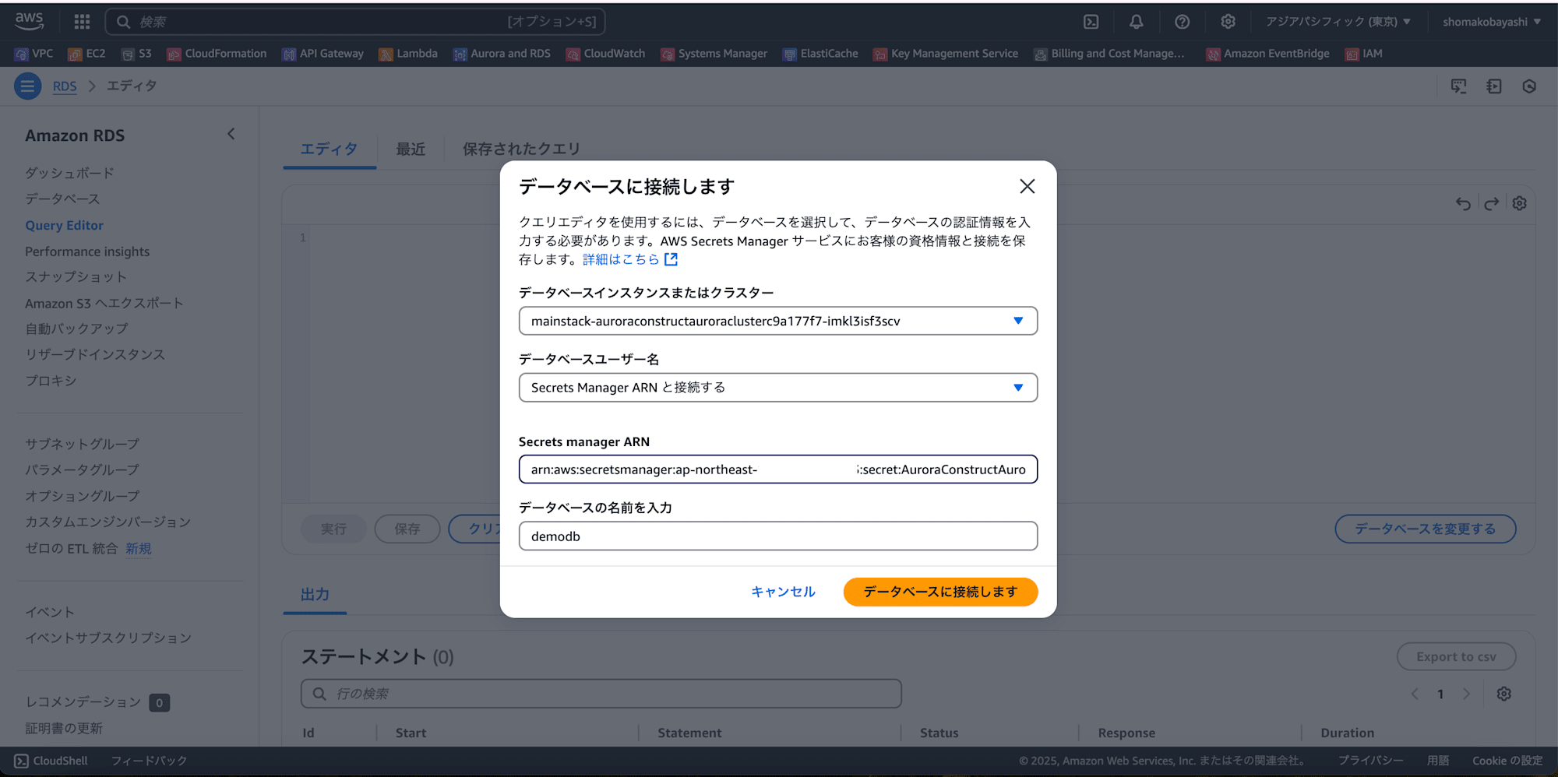The width and height of the screenshot is (1558, 777).
Task: Go to next page of statements
Action: point(1467,694)
